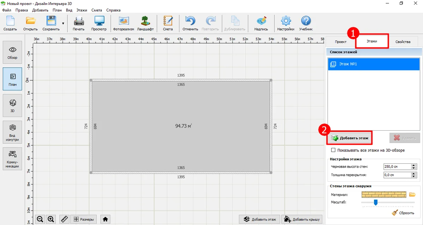Click the Надпись caption tool

pyautogui.click(x=261, y=23)
